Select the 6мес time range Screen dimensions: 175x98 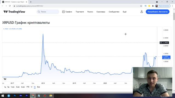[23, 87]
